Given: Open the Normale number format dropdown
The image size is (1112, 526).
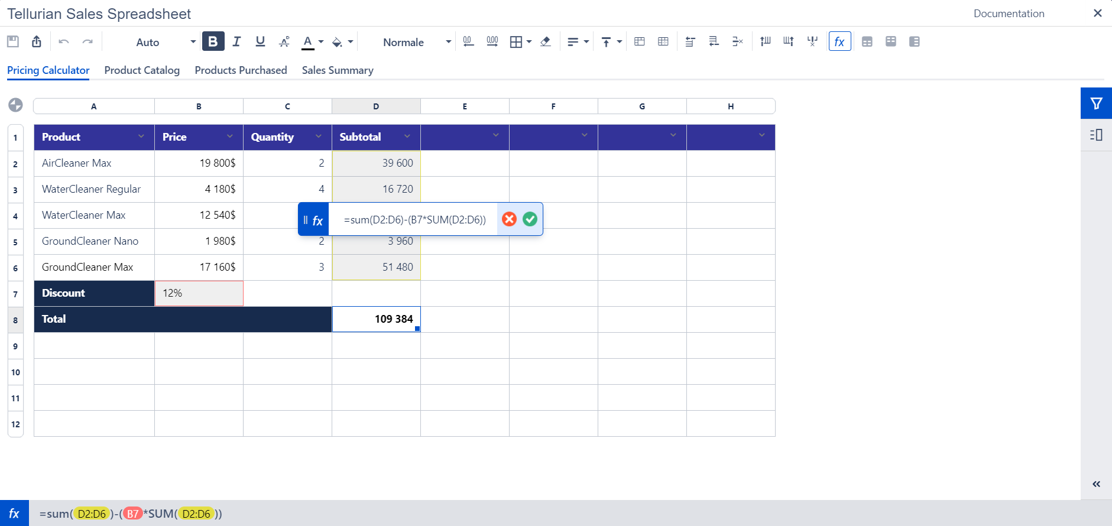Looking at the screenshot, I should 417,42.
